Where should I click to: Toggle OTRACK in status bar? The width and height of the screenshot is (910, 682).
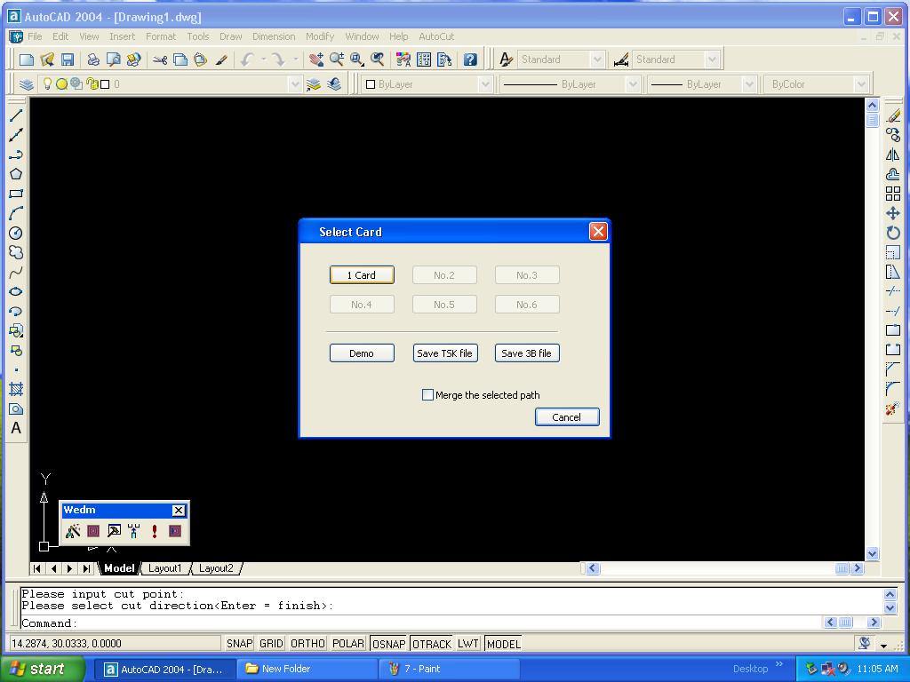(x=432, y=644)
